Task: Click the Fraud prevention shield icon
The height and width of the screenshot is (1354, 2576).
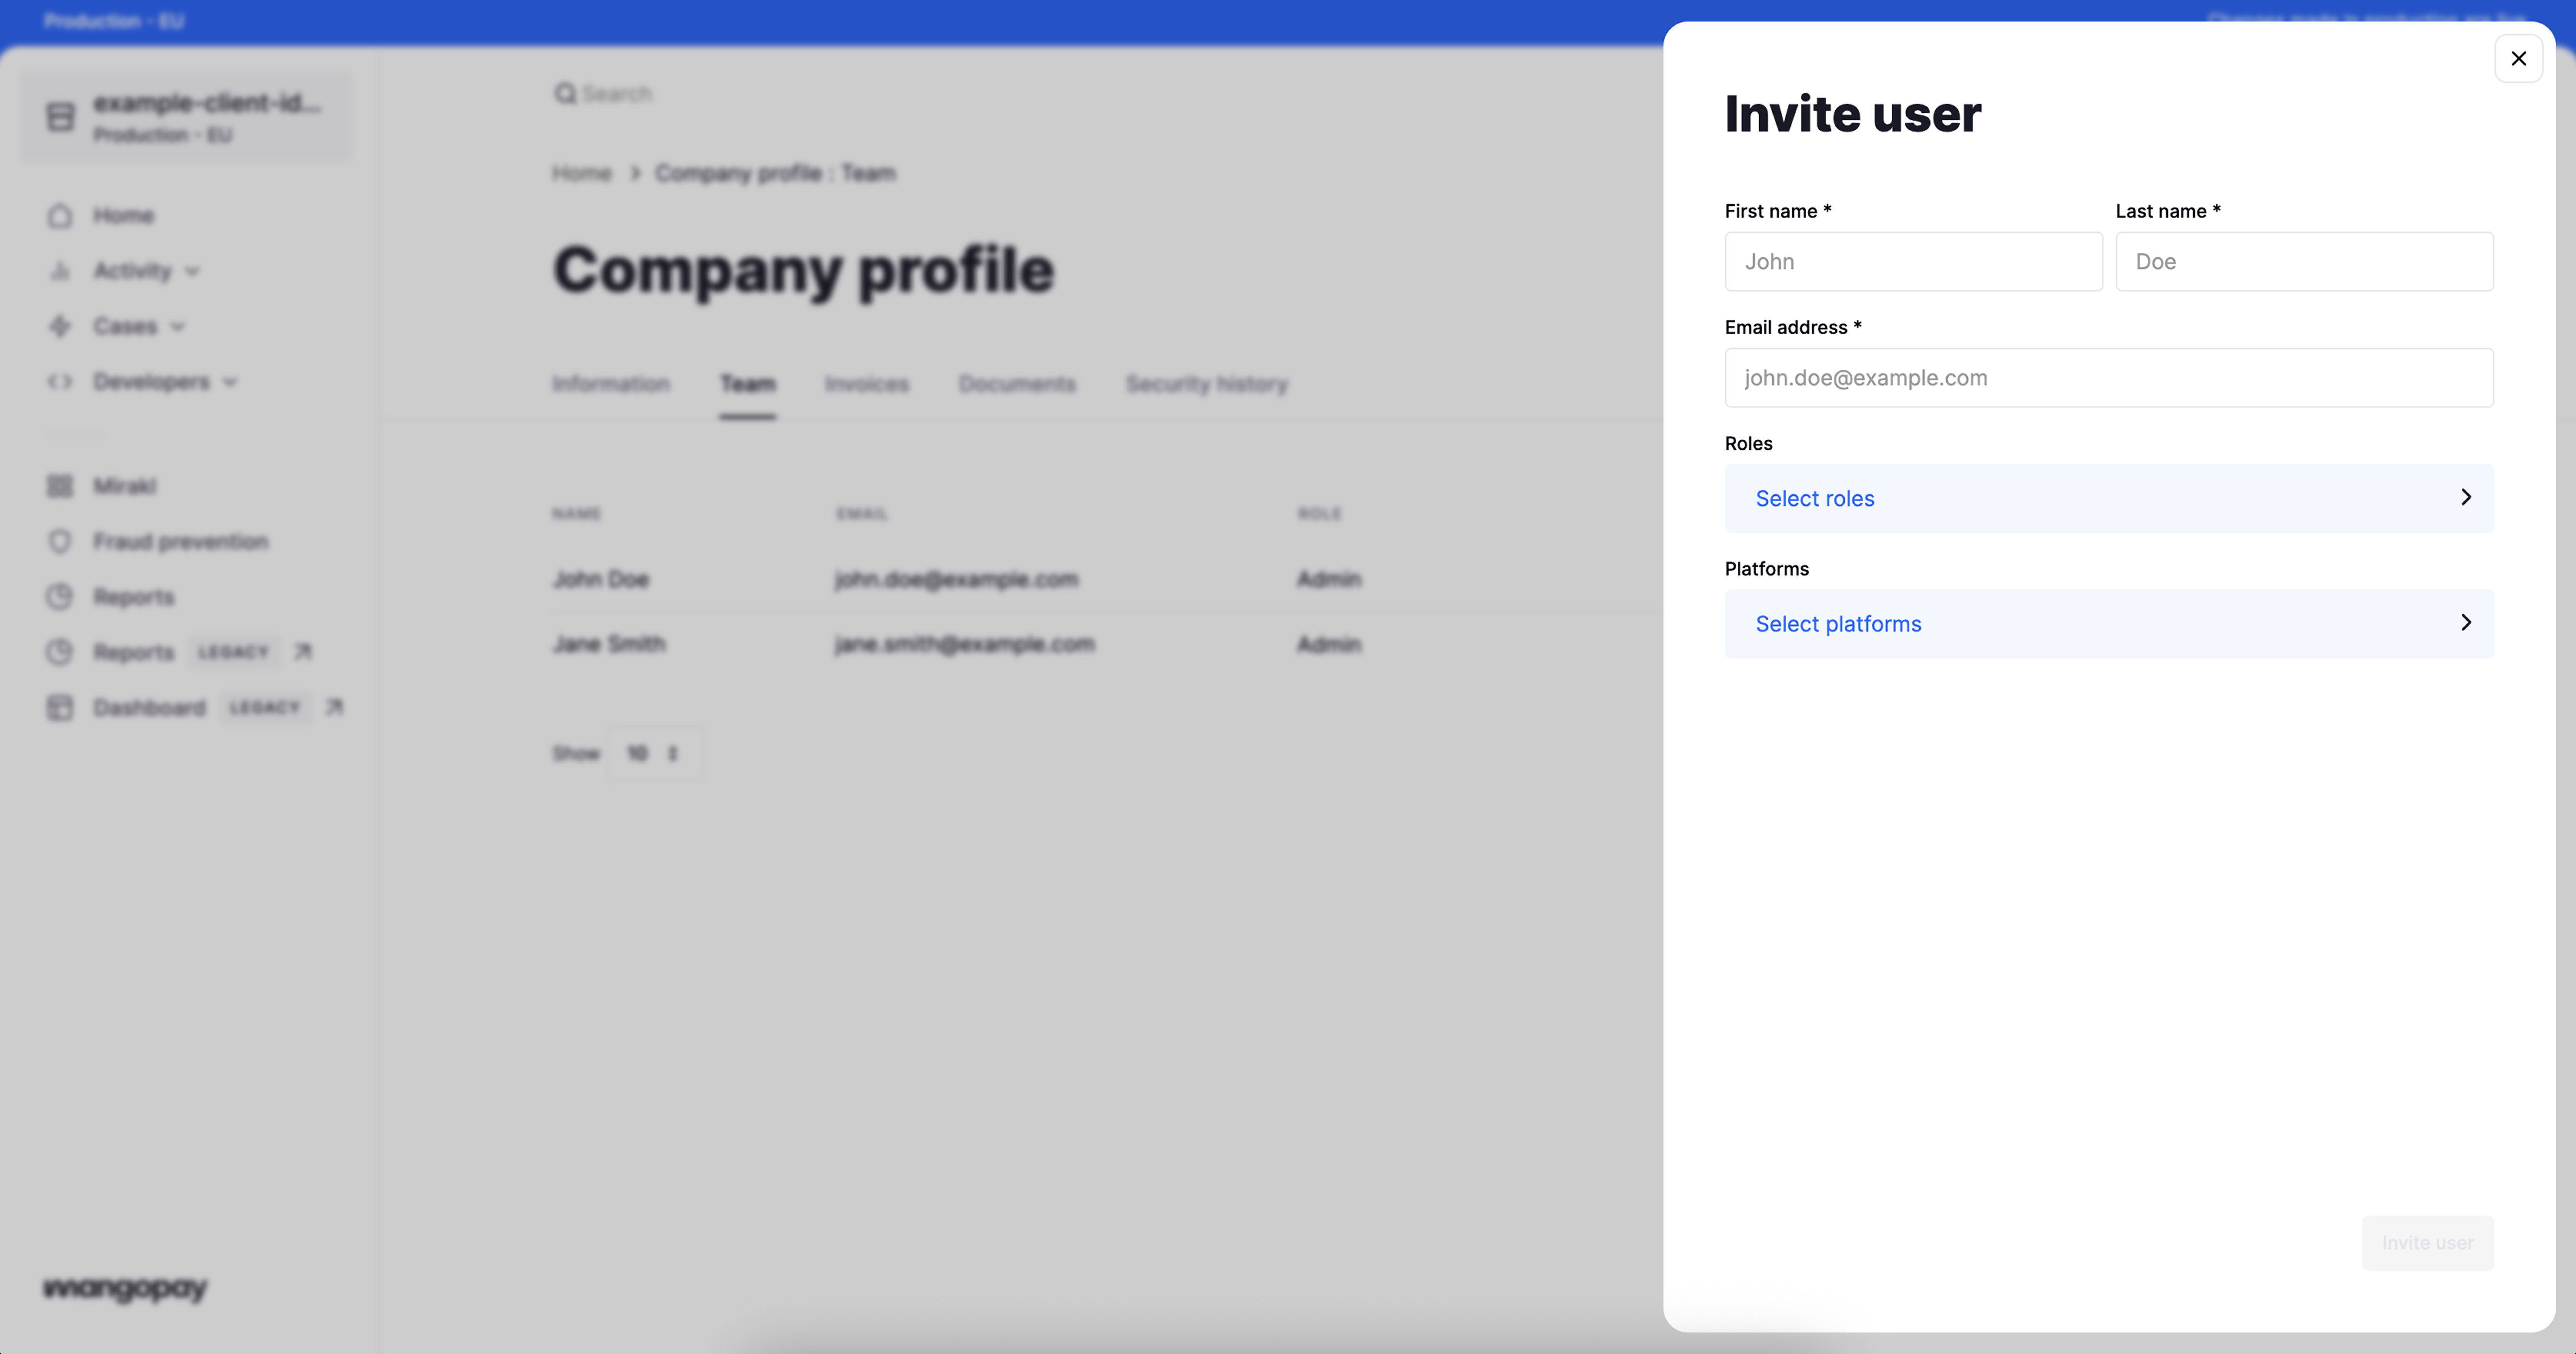Action: [x=60, y=541]
